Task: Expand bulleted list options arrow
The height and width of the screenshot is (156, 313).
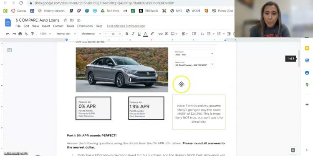Action: coord(213,34)
